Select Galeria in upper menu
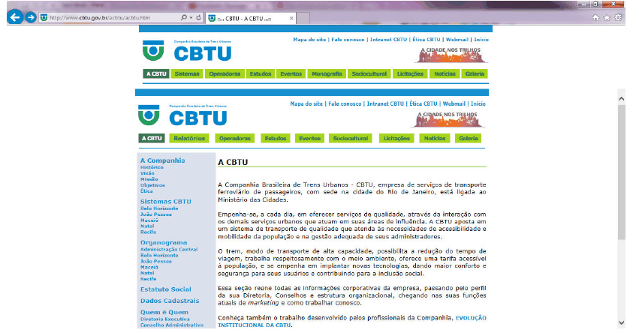The image size is (639, 333). (475, 73)
